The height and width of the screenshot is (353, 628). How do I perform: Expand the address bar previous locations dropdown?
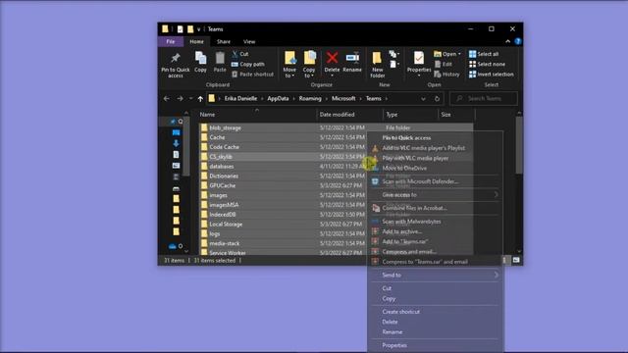pos(423,98)
